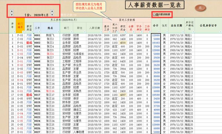The image size is (222, 134).
Task: Select the highlighted bonus cell 4500
Action: (123, 43)
